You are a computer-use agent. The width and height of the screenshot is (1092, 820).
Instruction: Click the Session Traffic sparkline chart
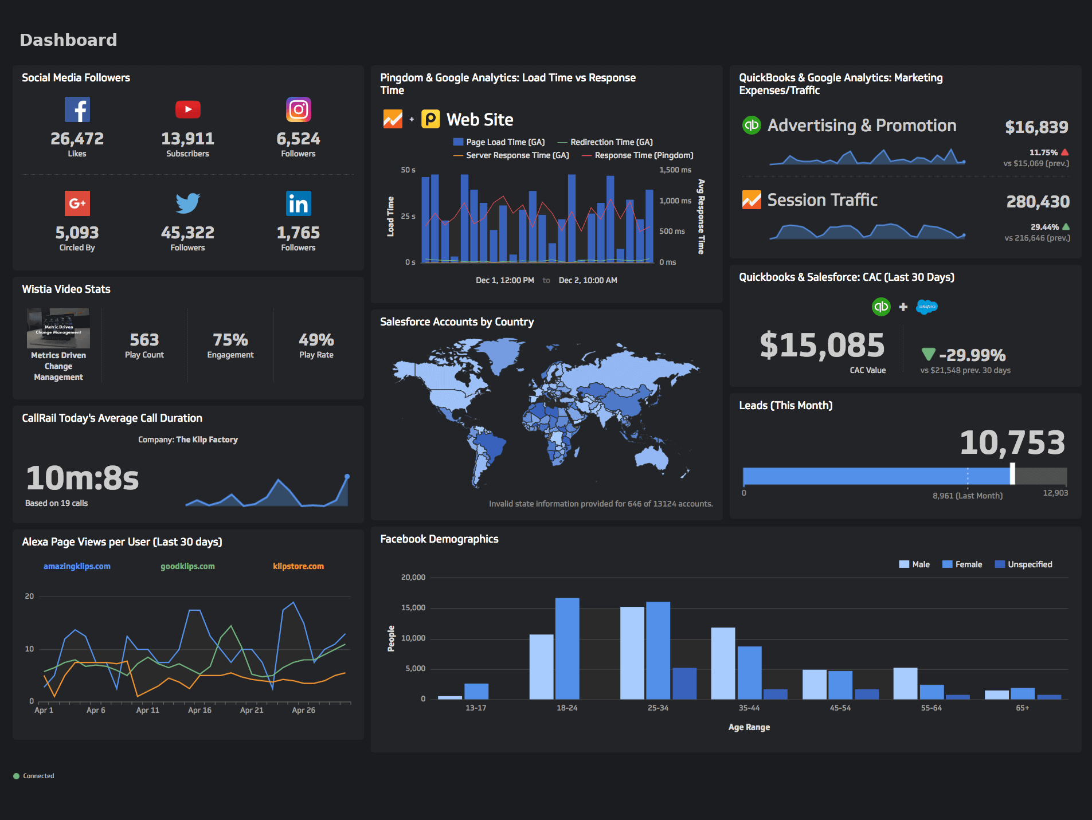pyautogui.click(x=867, y=231)
